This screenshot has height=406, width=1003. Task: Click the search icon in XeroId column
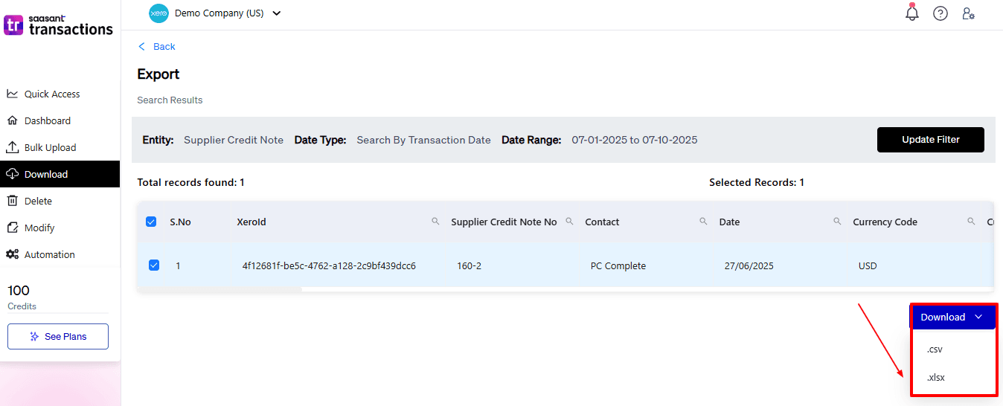point(435,221)
